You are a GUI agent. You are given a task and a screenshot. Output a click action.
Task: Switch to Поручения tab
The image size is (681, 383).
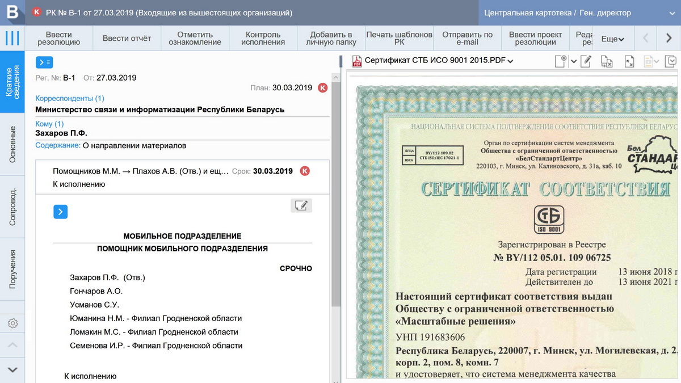pos(12,269)
